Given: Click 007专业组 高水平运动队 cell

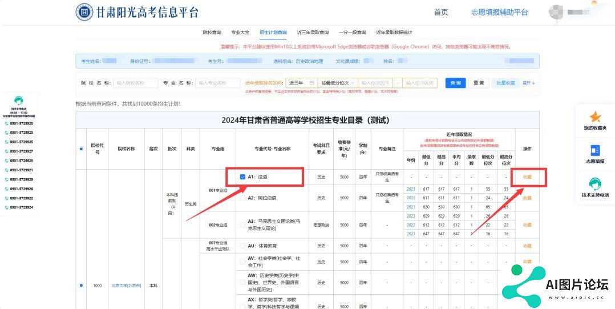Looking at the screenshot, I should pos(218,246).
